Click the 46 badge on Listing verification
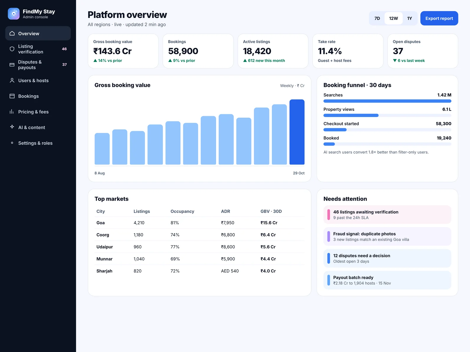The image size is (470, 352). coord(64,49)
